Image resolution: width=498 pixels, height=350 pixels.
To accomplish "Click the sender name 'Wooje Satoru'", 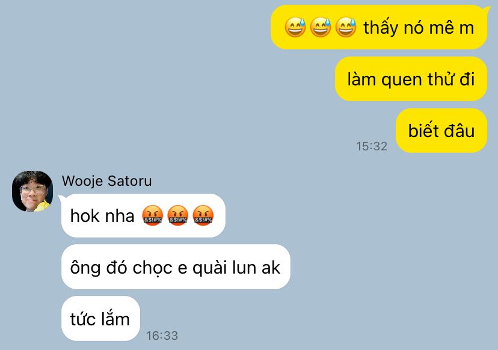I will [106, 181].
